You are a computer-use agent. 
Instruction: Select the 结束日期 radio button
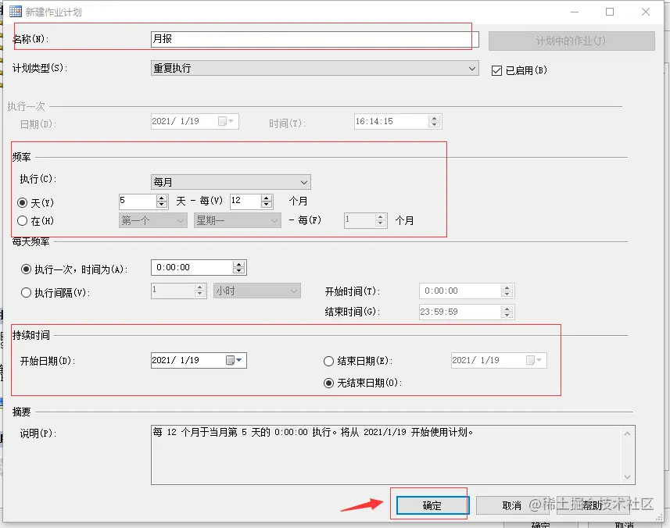click(328, 362)
